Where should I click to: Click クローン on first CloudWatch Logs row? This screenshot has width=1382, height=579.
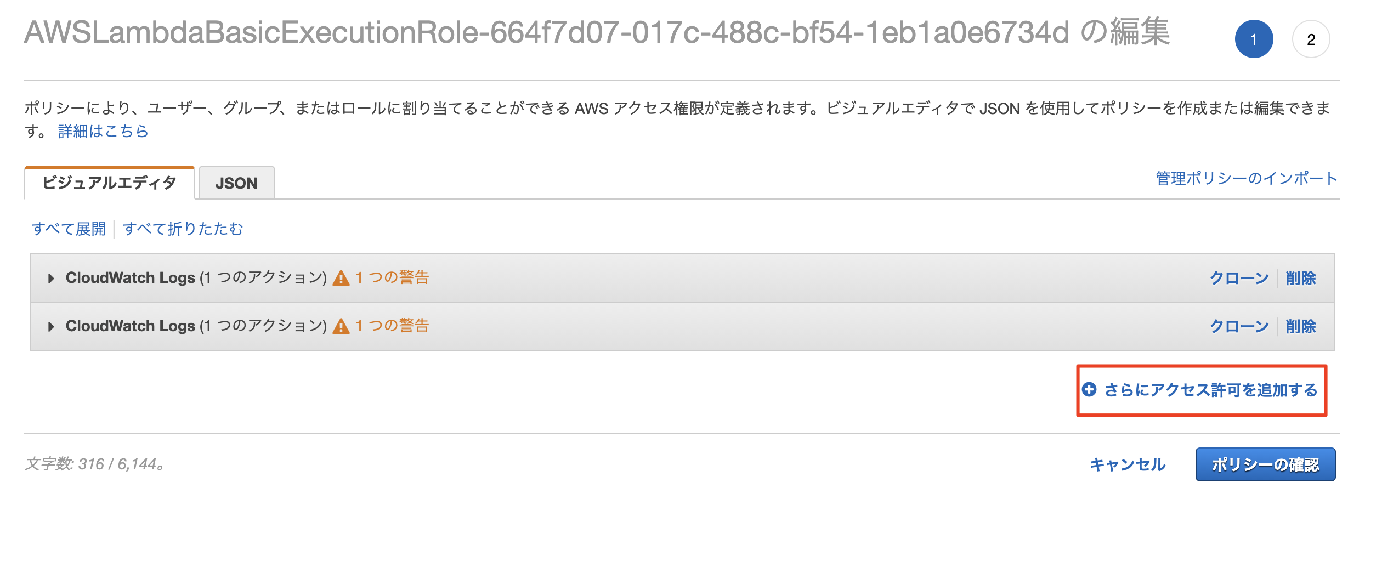[x=1239, y=278]
